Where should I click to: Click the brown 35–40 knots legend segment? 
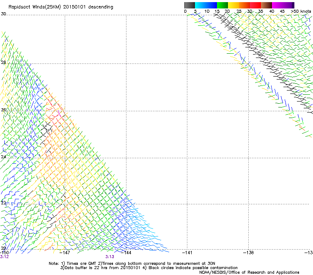(x=266, y=5)
